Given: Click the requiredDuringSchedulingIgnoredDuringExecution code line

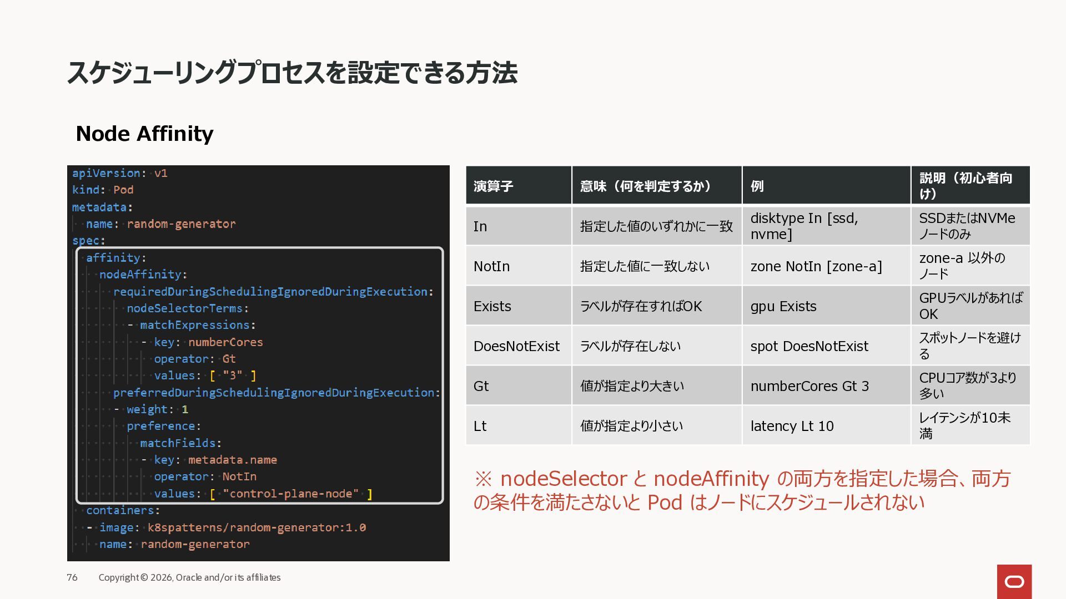Looking at the screenshot, I should click(x=273, y=291).
